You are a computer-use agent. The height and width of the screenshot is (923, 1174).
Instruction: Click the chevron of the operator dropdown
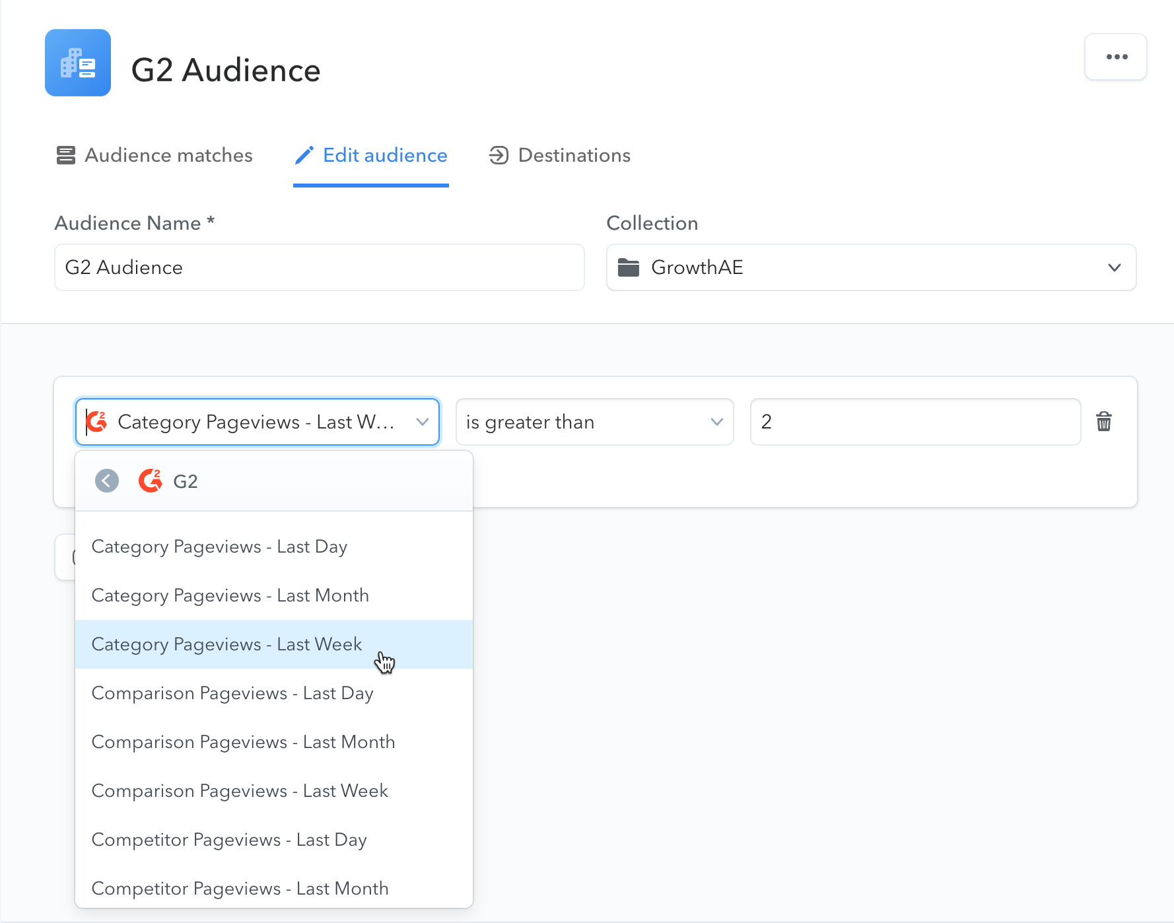717,422
